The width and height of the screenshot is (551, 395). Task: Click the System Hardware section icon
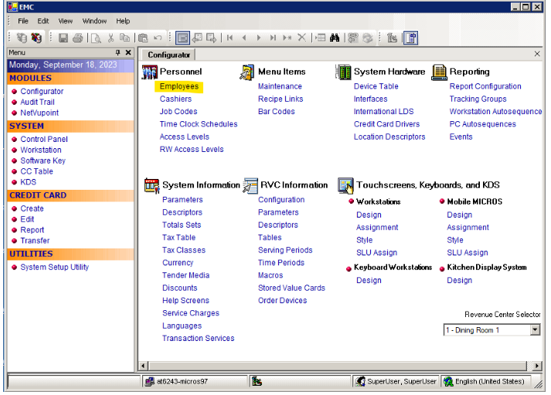pyautogui.click(x=343, y=72)
